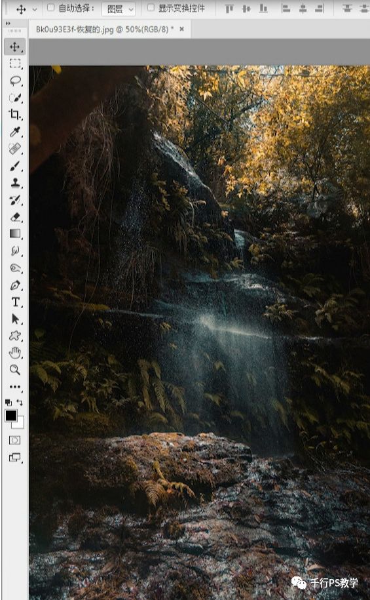Close the Bk0u93E3f-恢复的.jpg tab
Image resolution: width=370 pixels, height=600 pixels.
(x=181, y=29)
